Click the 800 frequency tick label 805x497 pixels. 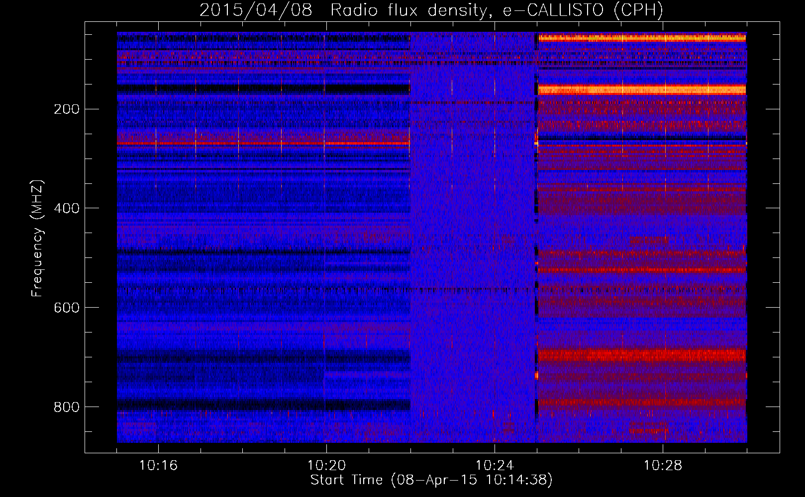[x=66, y=408]
